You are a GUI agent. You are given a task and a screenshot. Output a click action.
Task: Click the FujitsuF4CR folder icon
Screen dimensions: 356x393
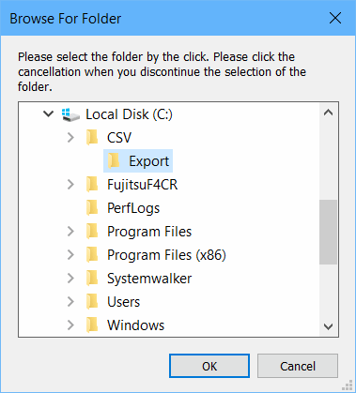pyautogui.click(x=92, y=185)
